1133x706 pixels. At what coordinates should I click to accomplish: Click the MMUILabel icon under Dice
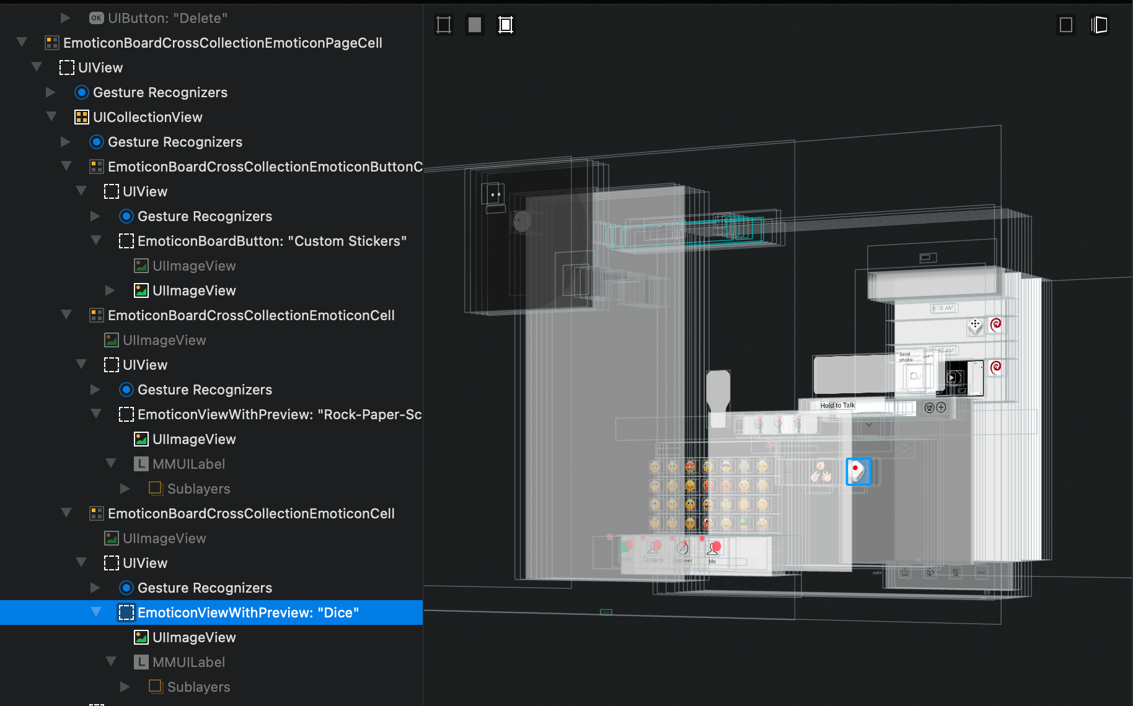tap(141, 662)
